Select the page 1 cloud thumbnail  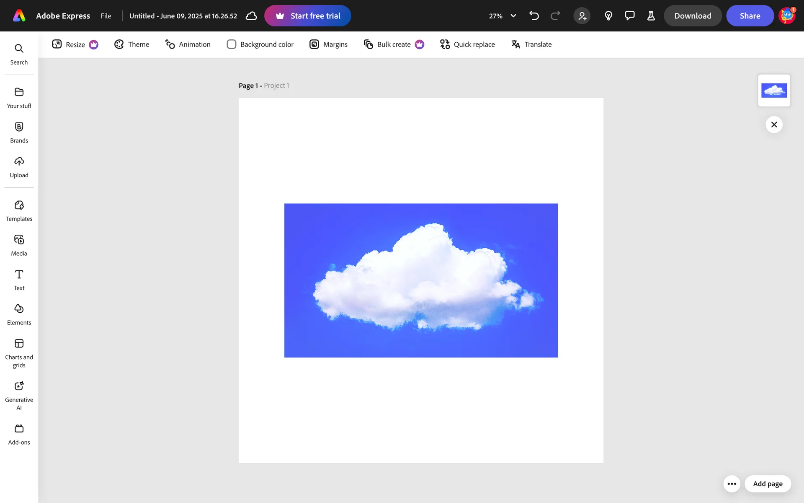tap(774, 91)
